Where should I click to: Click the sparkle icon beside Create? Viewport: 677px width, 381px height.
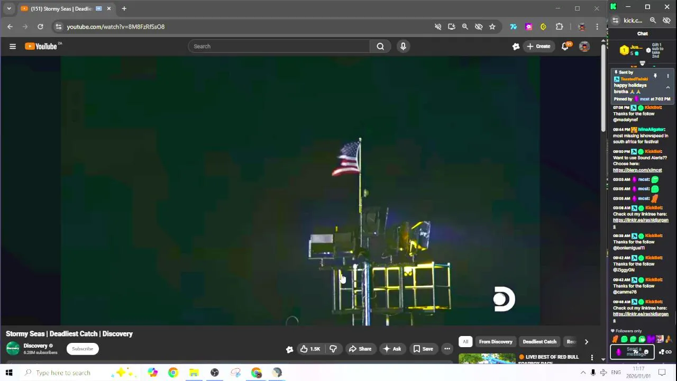(516, 47)
